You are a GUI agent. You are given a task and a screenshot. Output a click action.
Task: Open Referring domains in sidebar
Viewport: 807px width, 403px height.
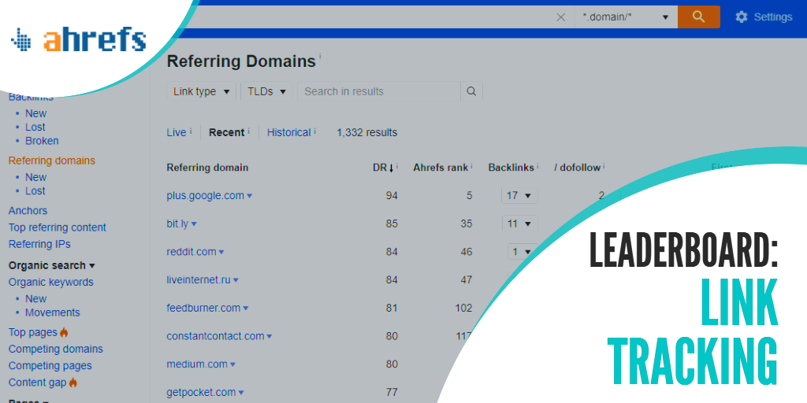tap(52, 161)
